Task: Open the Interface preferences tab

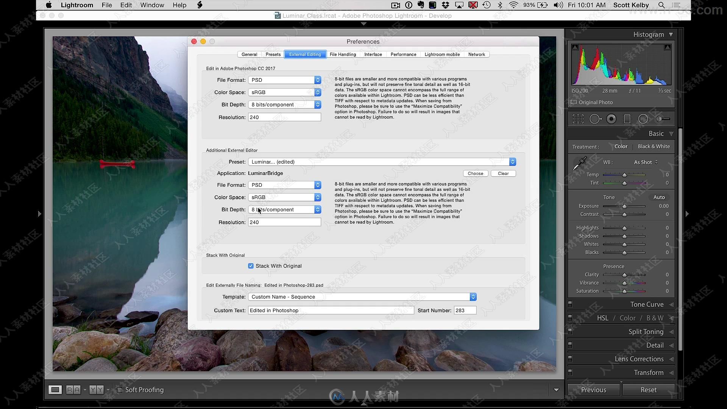Action: click(x=373, y=55)
